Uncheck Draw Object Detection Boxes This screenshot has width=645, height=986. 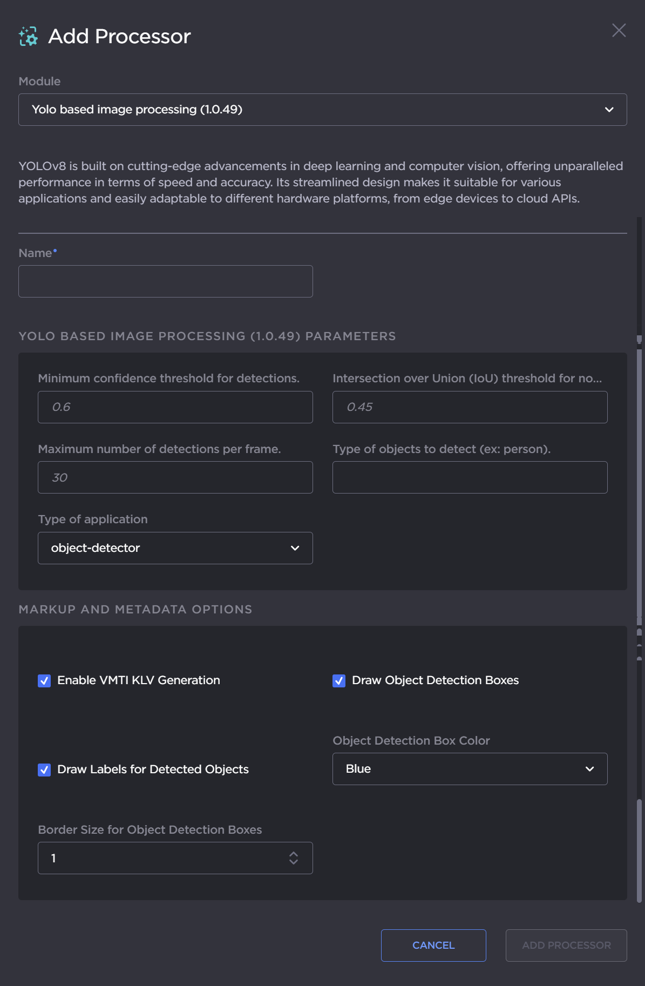coord(339,680)
